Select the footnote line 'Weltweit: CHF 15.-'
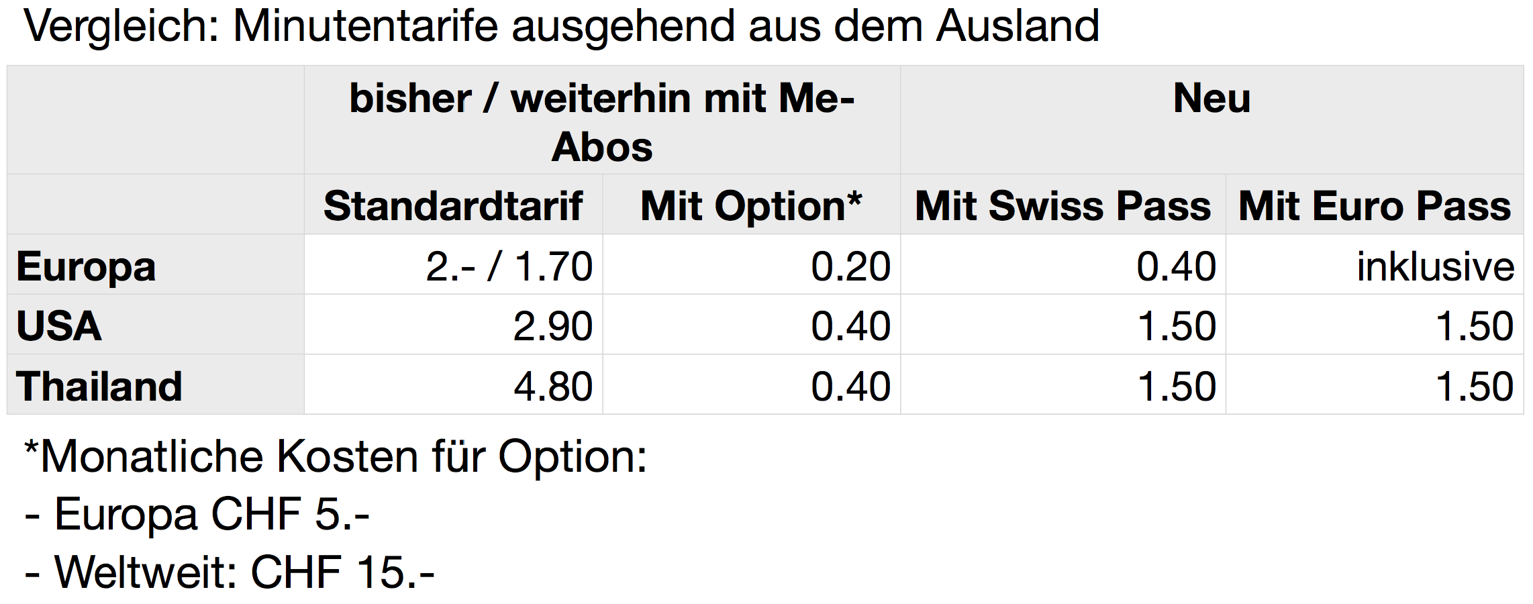This screenshot has width=1533, height=604. 230,572
